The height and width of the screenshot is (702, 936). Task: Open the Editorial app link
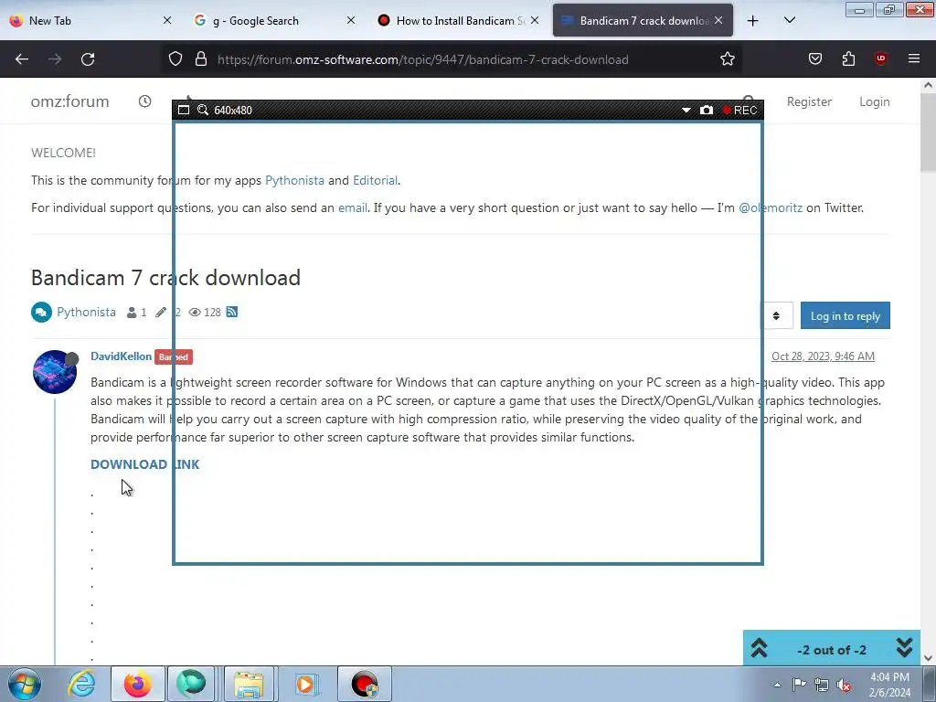(375, 180)
